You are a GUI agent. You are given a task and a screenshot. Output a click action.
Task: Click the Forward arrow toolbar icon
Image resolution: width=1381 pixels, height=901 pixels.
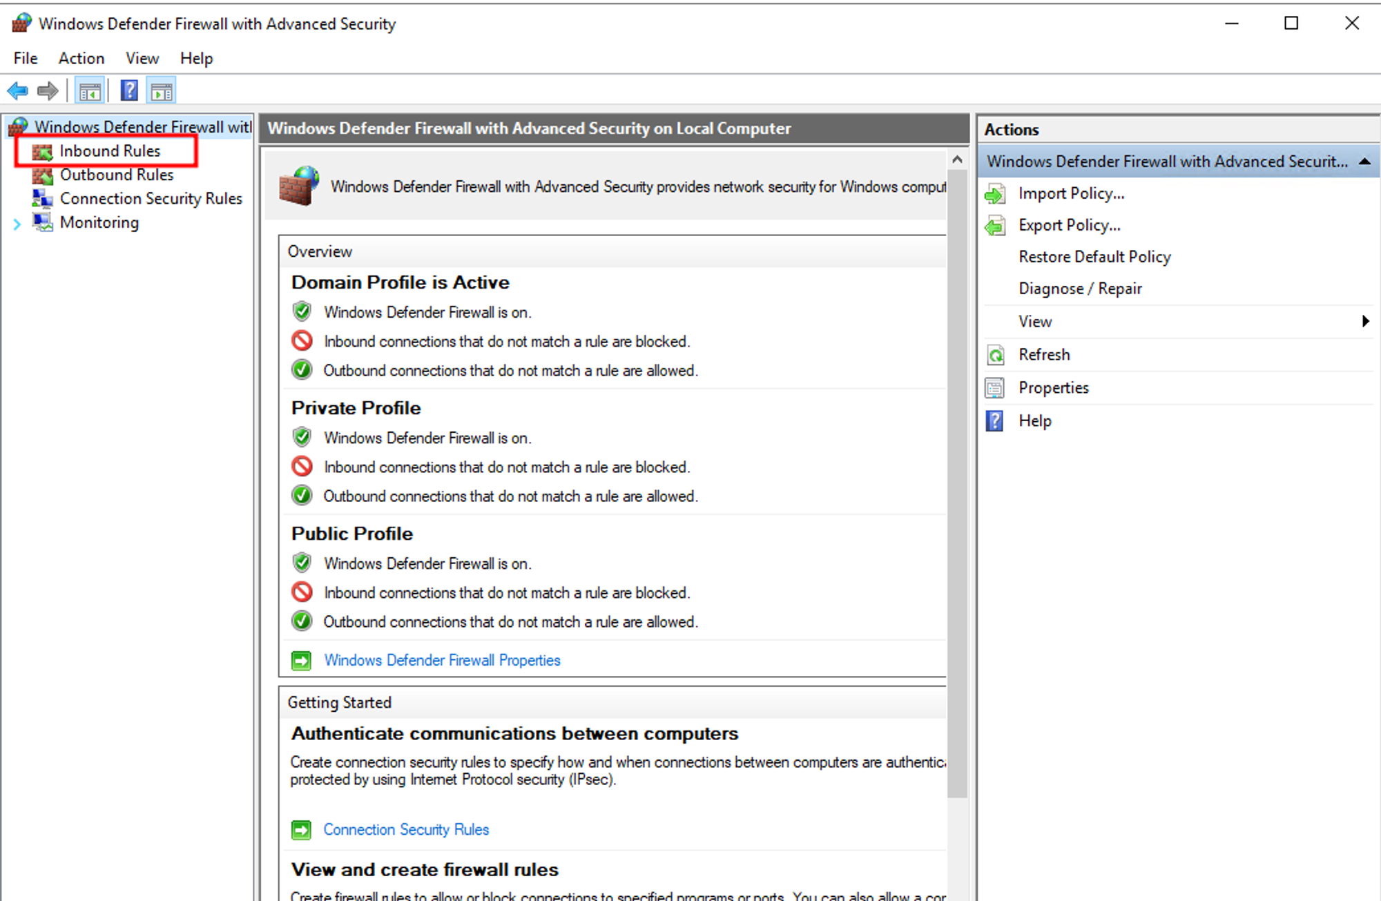point(48,90)
